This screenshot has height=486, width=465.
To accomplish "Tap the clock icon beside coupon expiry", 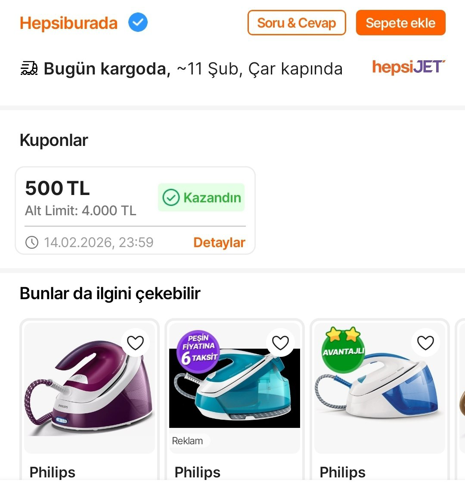I will tap(32, 242).
